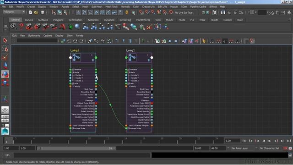Toggle grid display icon in Node Editor toolbar
293x165 pixels.
(x=246, y=41)
